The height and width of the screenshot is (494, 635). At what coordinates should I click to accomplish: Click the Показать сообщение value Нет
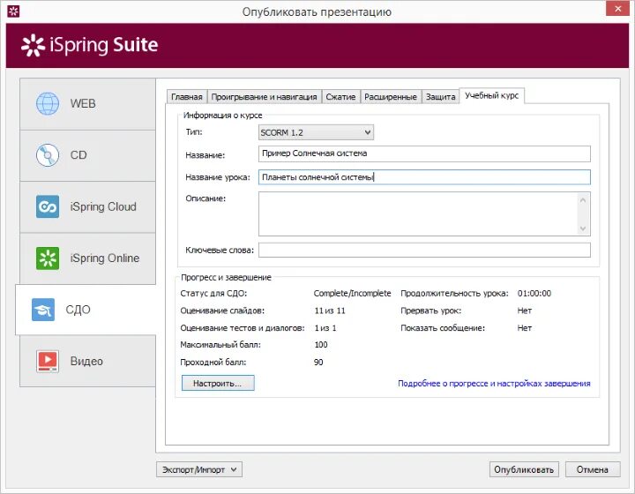[525, 328]
